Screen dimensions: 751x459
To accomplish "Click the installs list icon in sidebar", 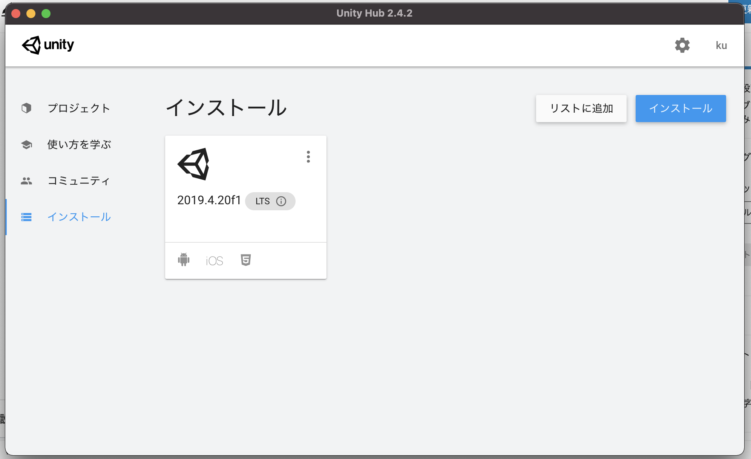I will point(26,217).
